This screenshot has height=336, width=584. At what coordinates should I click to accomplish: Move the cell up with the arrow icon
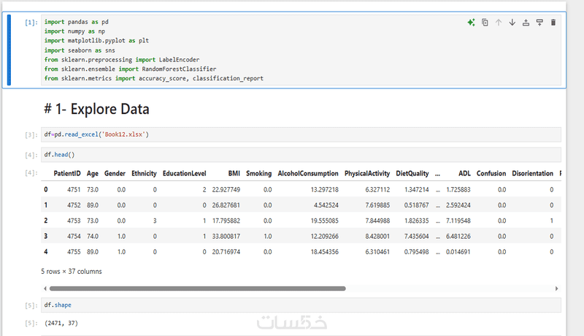499,23
